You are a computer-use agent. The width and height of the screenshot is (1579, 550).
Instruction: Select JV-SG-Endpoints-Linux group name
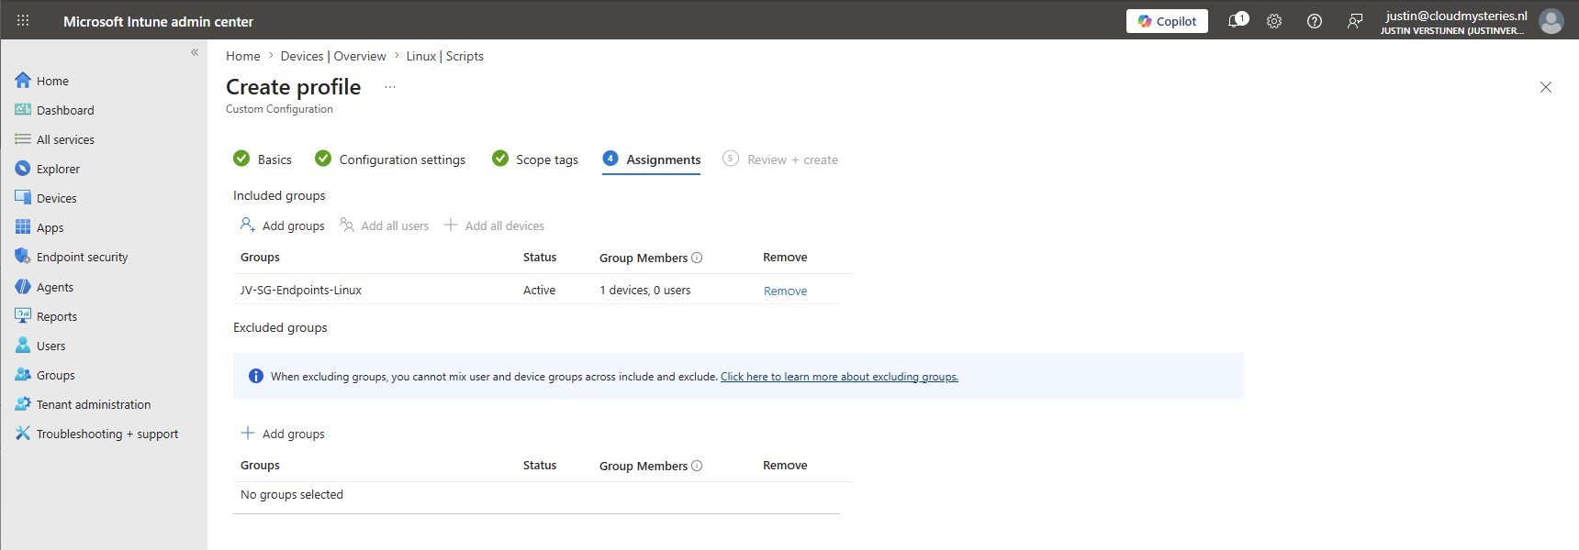pyautogui.click(x=301, y=291)
